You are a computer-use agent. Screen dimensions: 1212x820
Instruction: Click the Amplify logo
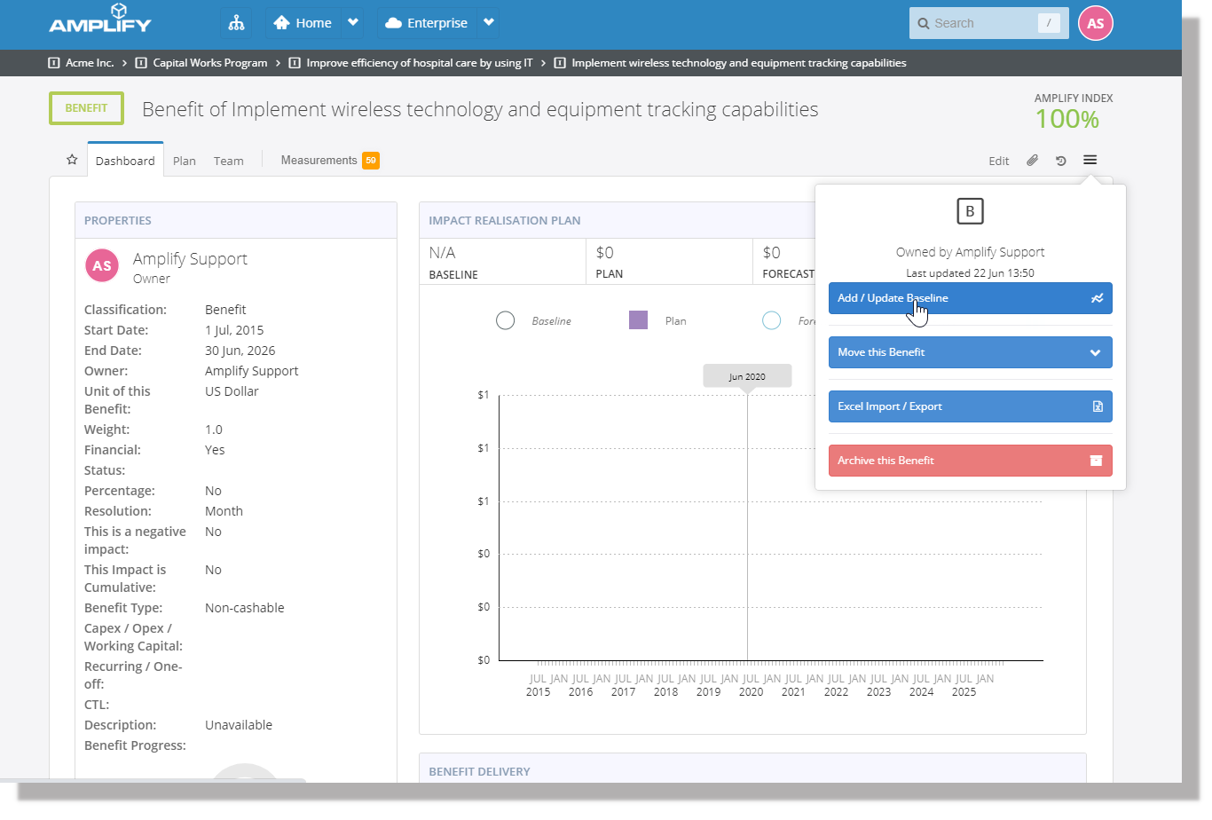click(x=100, y=20)
